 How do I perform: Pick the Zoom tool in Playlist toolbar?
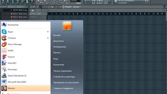click(x=57, y=7)
